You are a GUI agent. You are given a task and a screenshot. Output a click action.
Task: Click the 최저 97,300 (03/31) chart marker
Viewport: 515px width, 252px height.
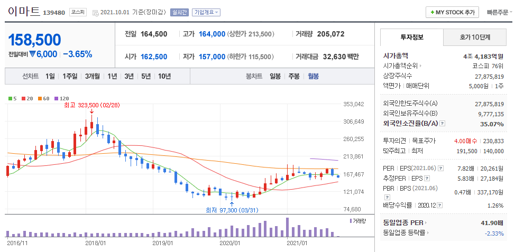tap(232, 210)
